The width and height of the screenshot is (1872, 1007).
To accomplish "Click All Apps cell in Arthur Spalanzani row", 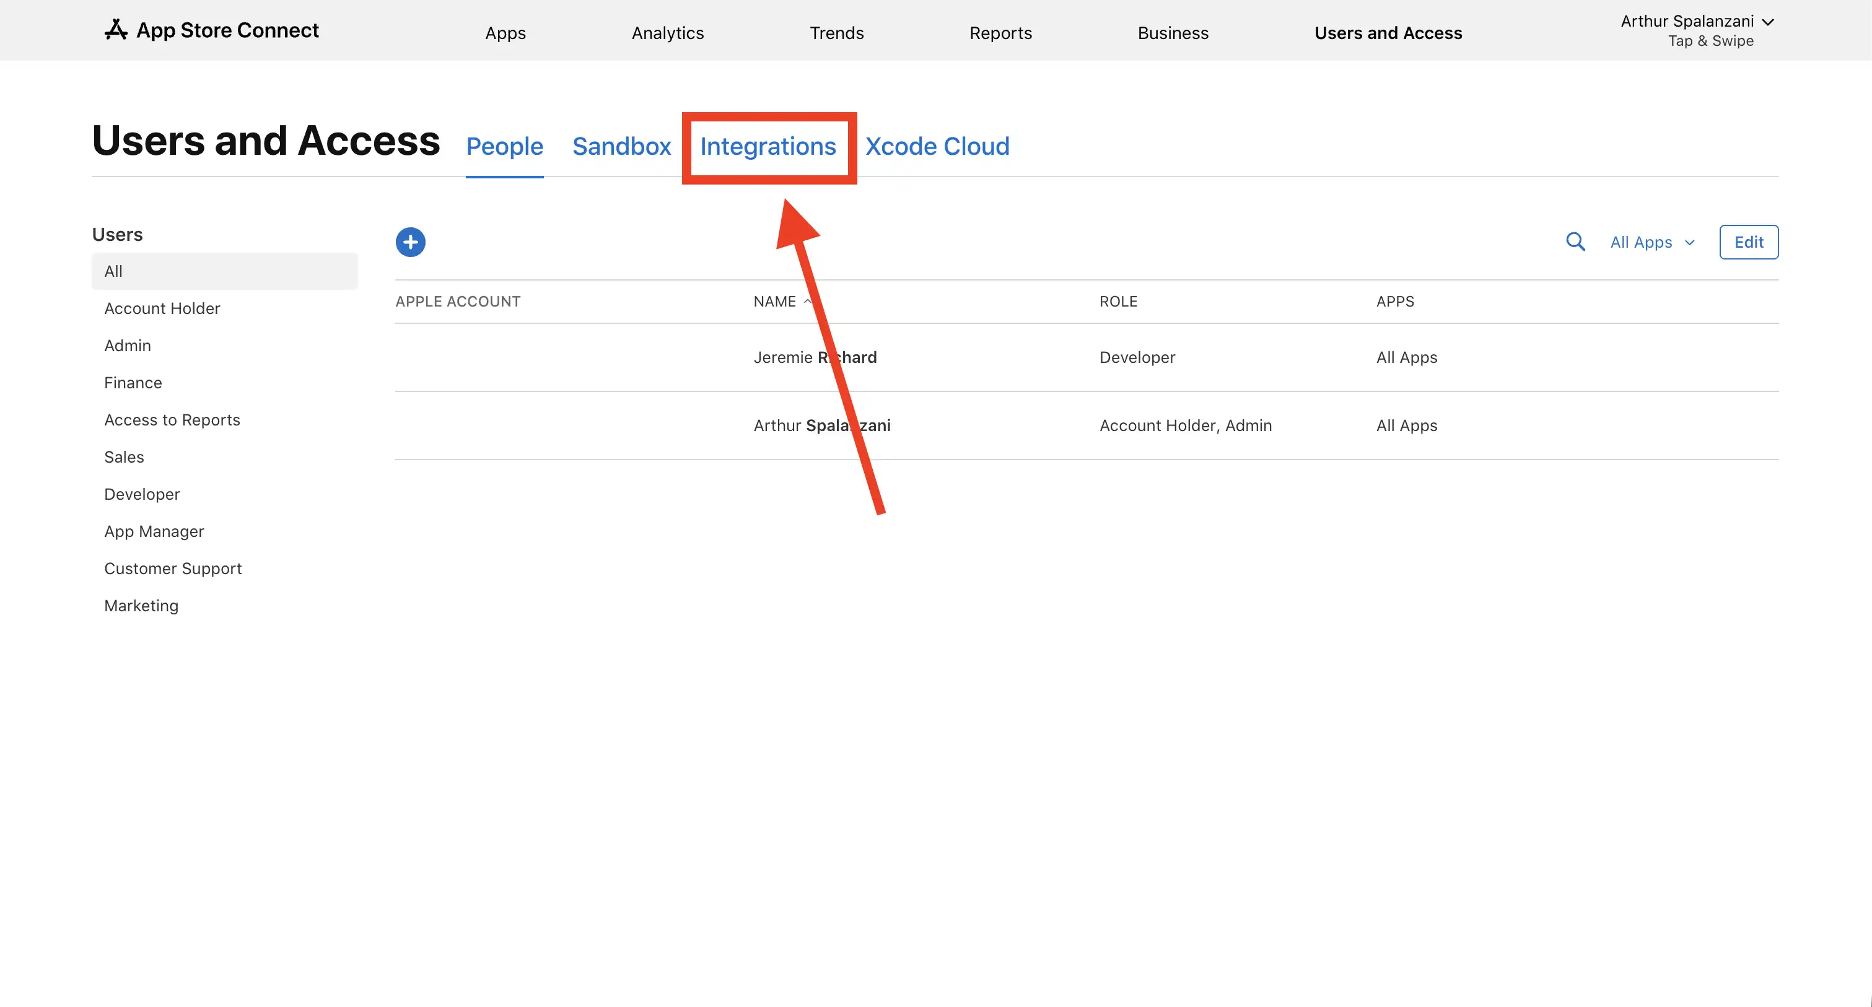I will (x=1407, y=425).
